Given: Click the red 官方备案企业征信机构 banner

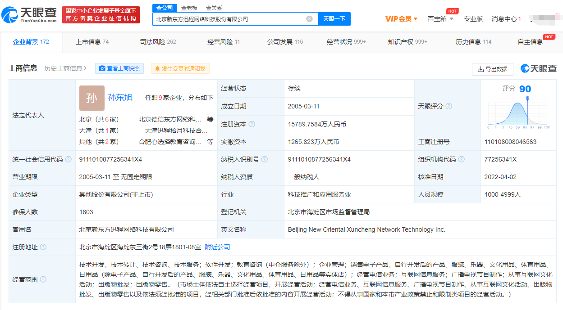Looking at the screenshot, I should [101, 15].
